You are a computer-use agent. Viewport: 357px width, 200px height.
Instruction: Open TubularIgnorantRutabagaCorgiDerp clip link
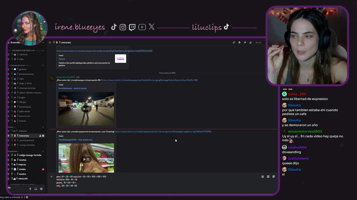(163, 132)
